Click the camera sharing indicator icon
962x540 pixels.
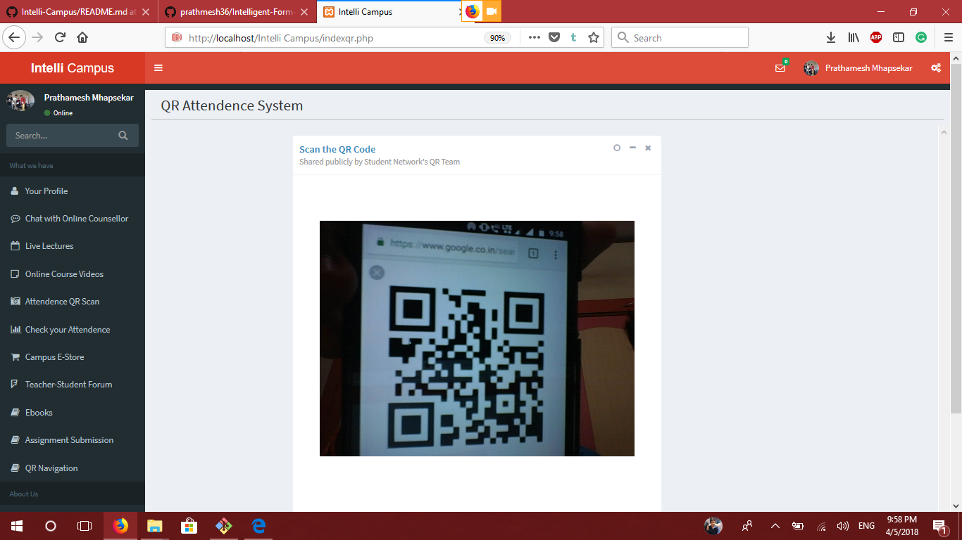pyautogui.click(x=491, y=11)
